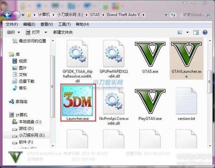Open the 迅雷下载 library
The image size is (215, 168).
point(23,81)
